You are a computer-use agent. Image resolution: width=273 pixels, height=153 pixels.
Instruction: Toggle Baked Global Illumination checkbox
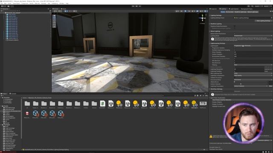pyautogui.click(x=235, y=34)
